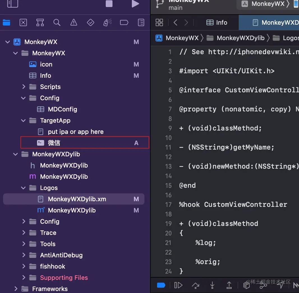Expand the Trace folder
The width and height of the screenshot is (299, 293).
(24, 233)
